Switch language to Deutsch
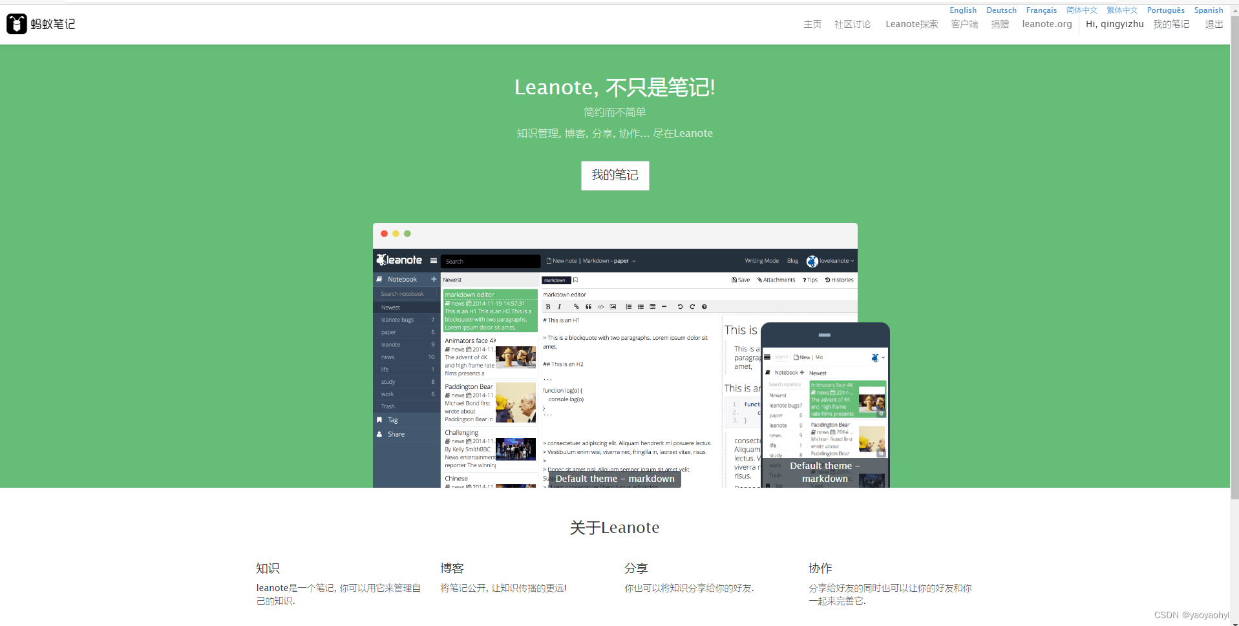 pos(1001,10)
